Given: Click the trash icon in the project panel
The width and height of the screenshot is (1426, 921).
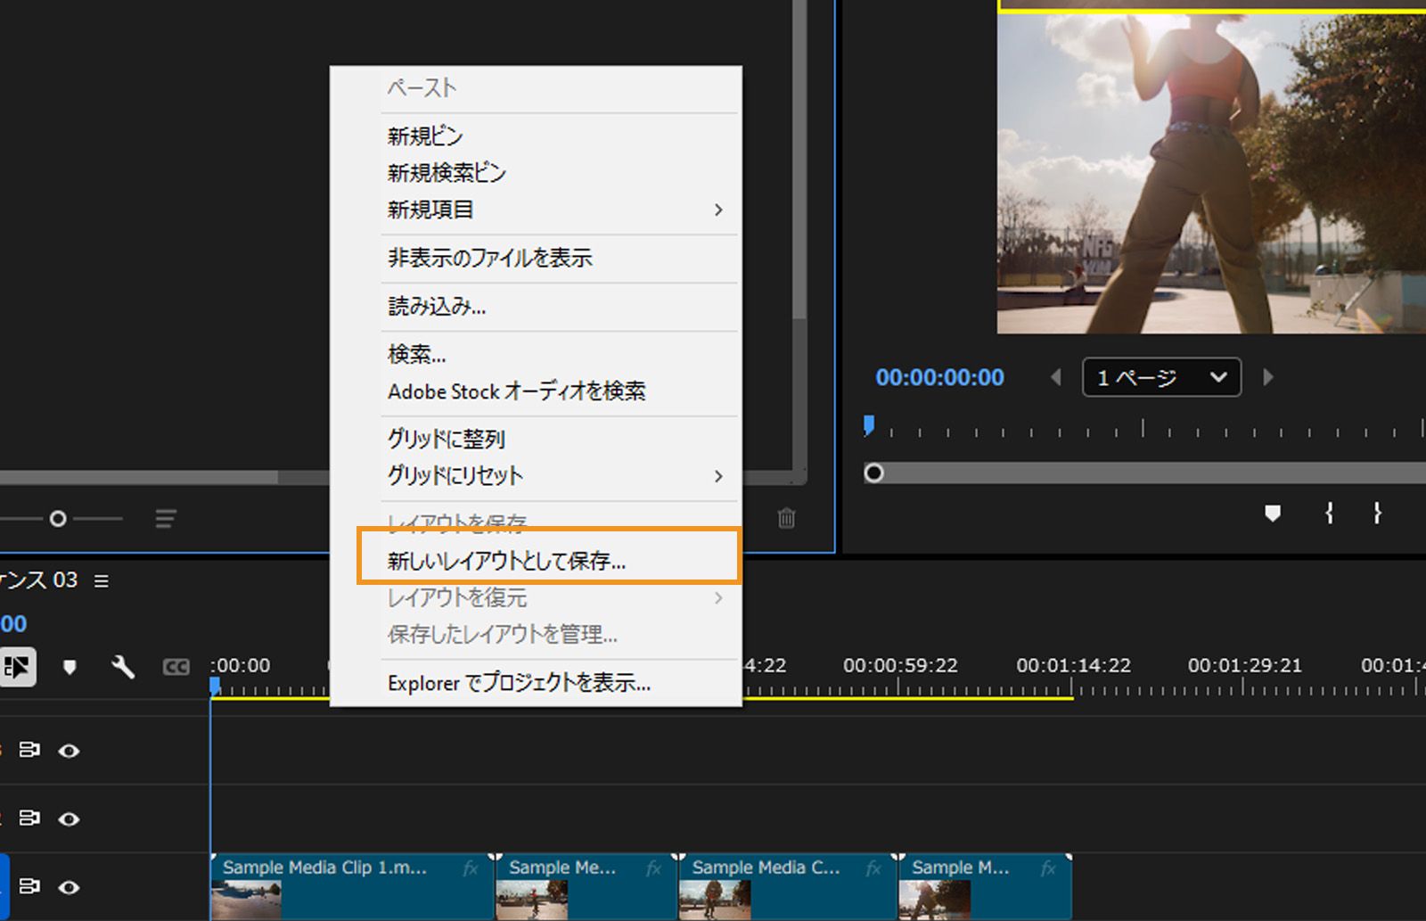Looking at the screenshot, I should coord(786,518).
